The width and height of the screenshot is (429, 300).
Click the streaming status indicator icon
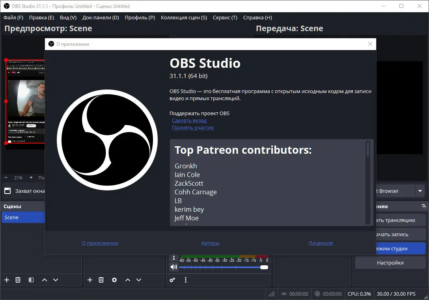284,294
